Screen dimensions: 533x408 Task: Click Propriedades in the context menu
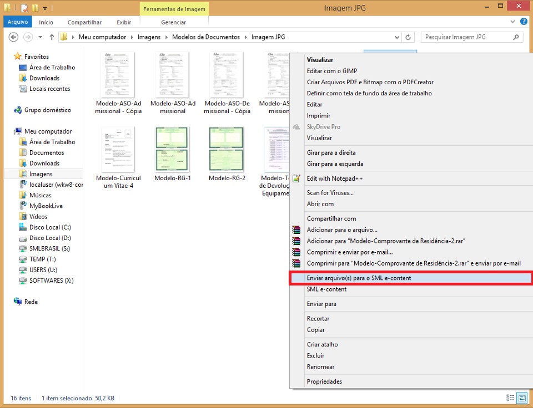tap(324, 381)
